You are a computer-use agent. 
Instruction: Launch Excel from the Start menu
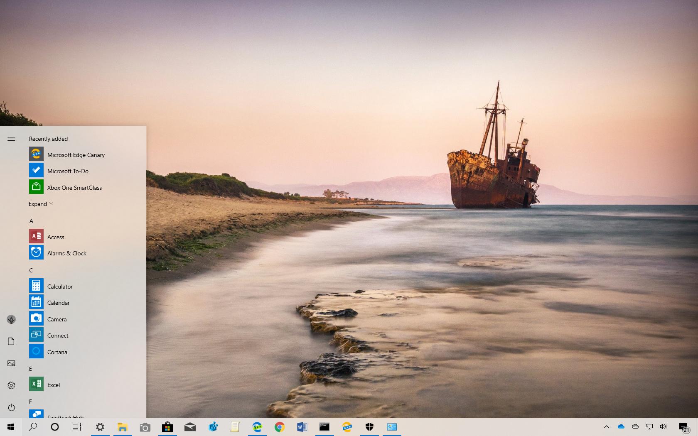tap(53, 385)
